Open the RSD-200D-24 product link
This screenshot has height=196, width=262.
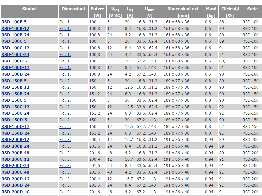pos(15,185)
